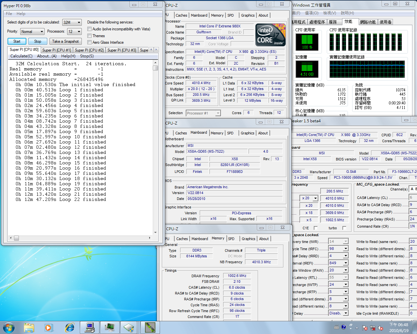Open the tRRD value 4 dropdown
The image size is (417, 334).
(338, 256)
